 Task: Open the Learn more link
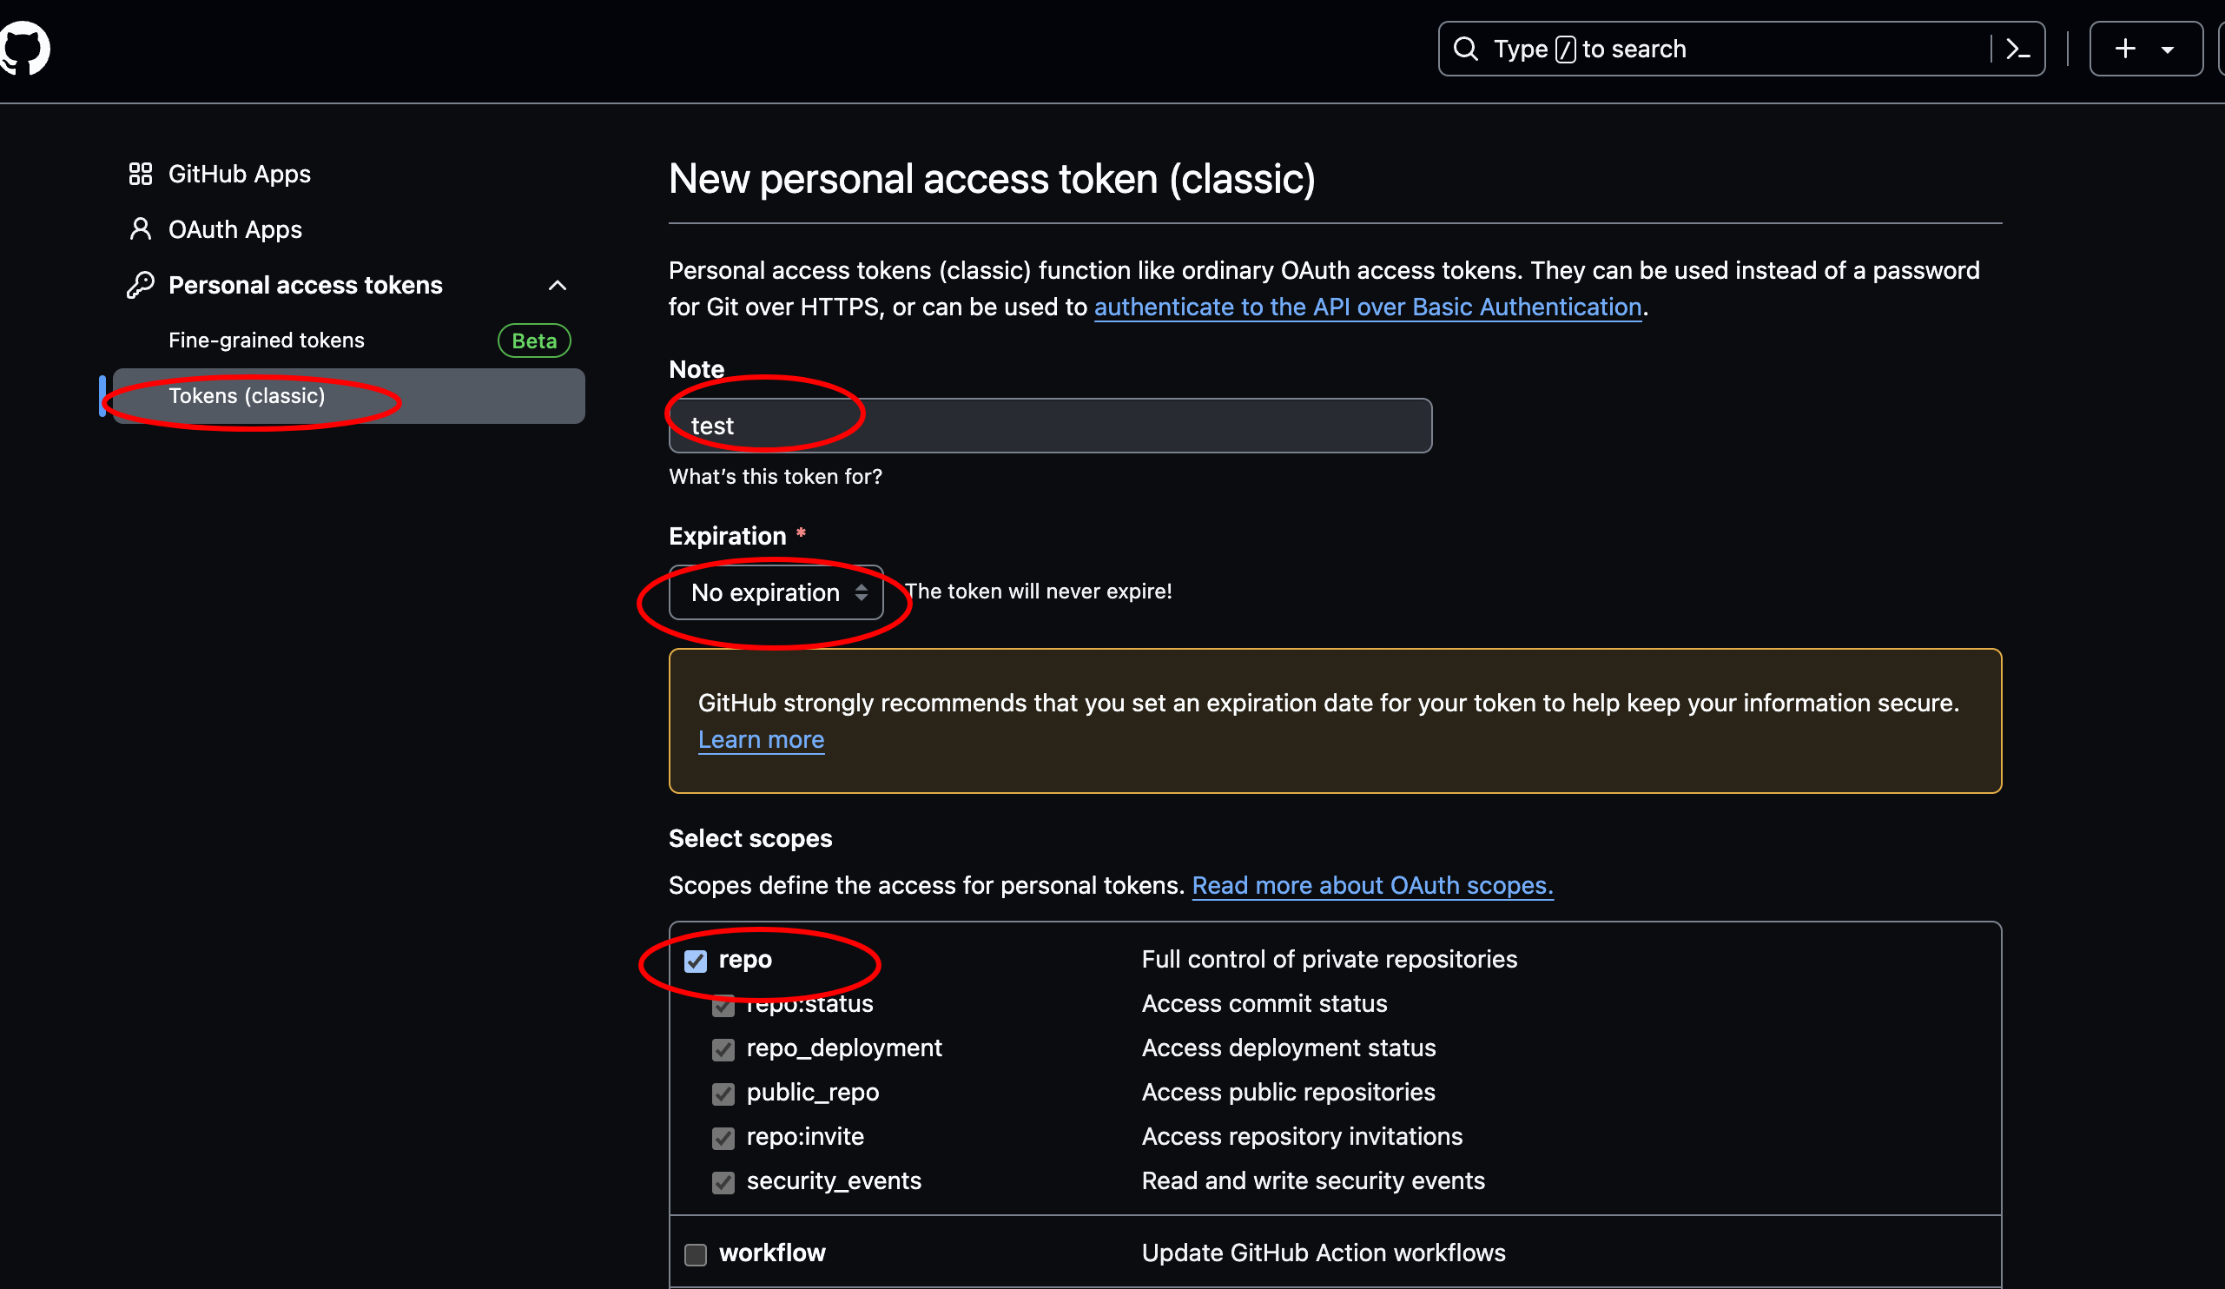[761, 740]
